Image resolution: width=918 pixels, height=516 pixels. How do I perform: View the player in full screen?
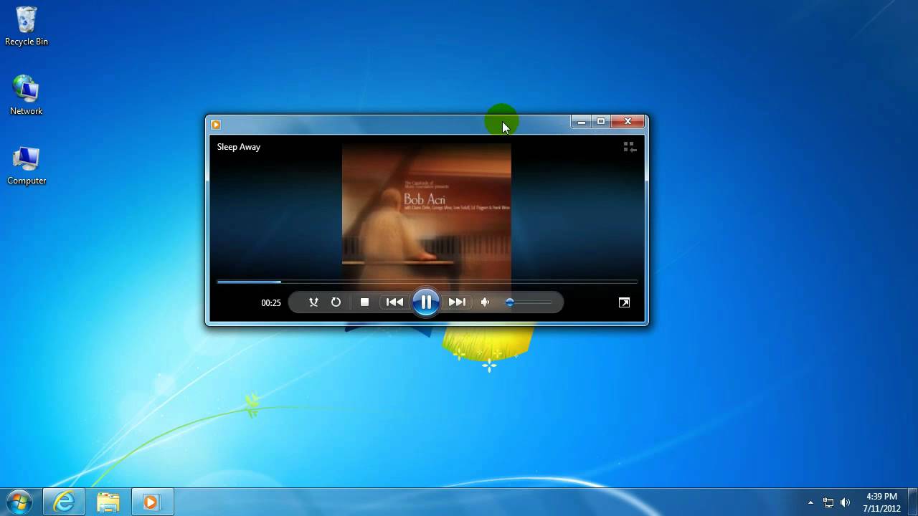click(624, 302)
